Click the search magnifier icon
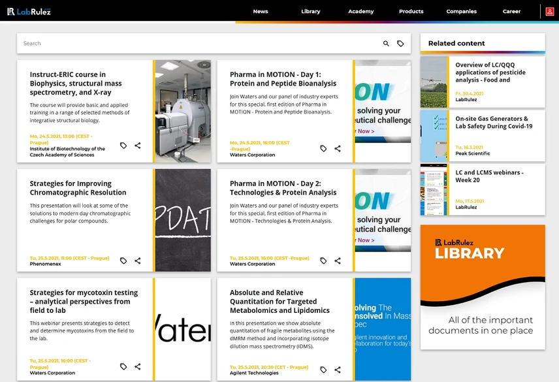The height and width of the screenshot is (382, 559). pos(386,44)
